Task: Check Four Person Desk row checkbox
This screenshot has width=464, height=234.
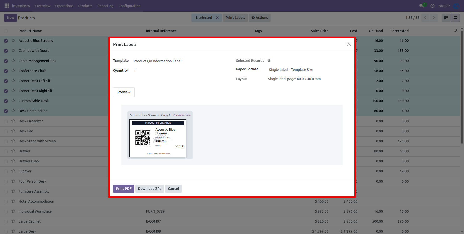Action: point(6,182)
